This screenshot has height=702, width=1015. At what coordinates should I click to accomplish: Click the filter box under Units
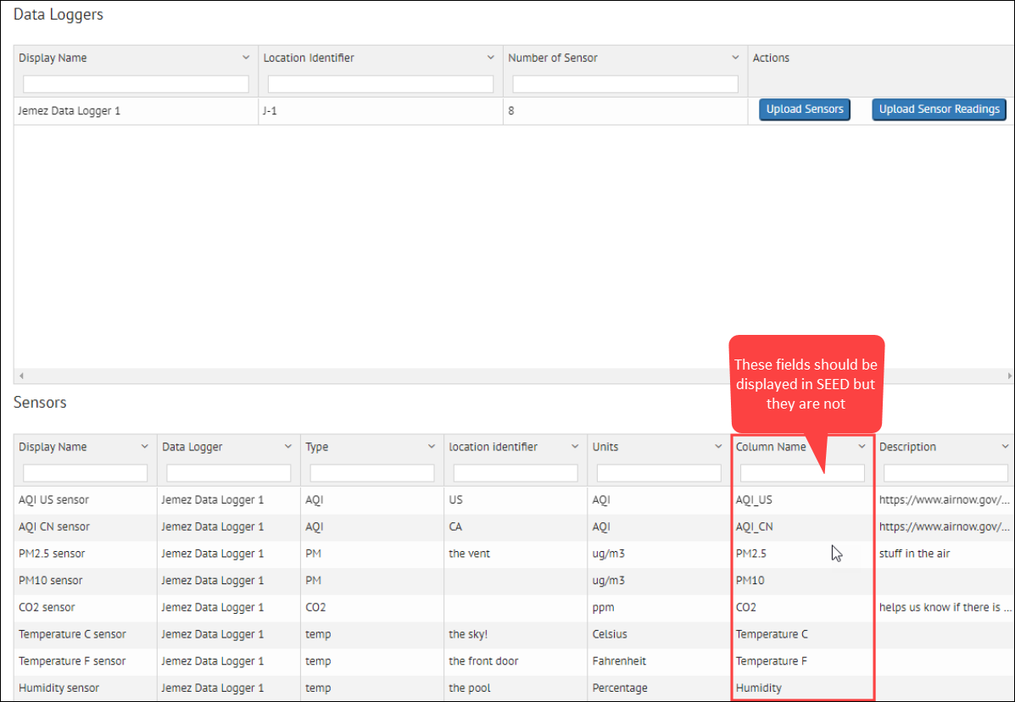(x=660, y=472)
